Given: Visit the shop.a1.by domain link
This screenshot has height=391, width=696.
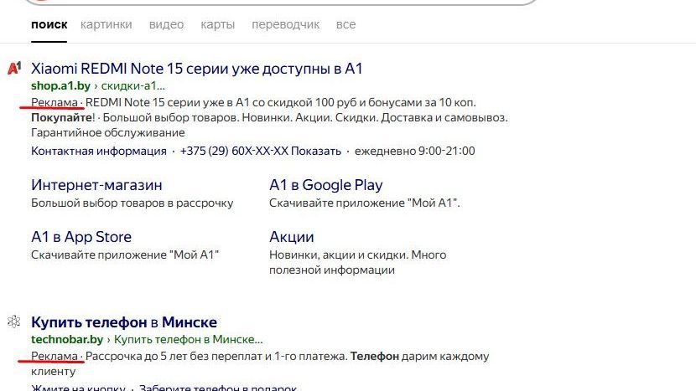Looking at the screenshot, I should coord(60,85).
